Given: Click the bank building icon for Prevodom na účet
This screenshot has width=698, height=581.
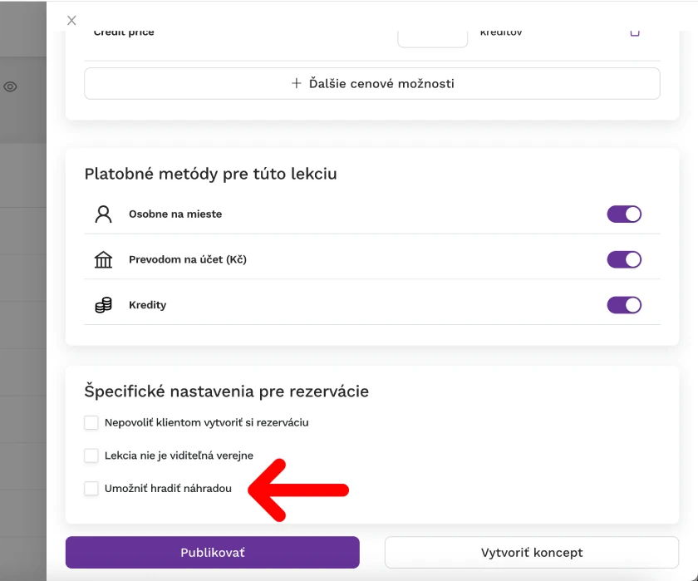Looking at the screenshot, I should [103, 259].
